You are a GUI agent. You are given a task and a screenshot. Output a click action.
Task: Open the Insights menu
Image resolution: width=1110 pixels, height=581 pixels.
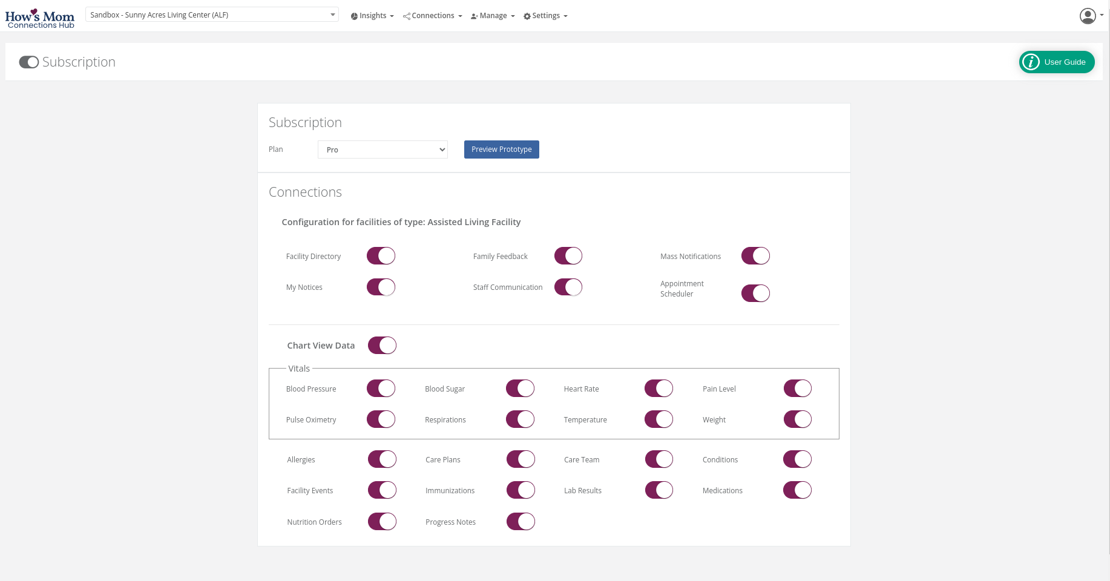pyautogui.click(x=373, y=16)
